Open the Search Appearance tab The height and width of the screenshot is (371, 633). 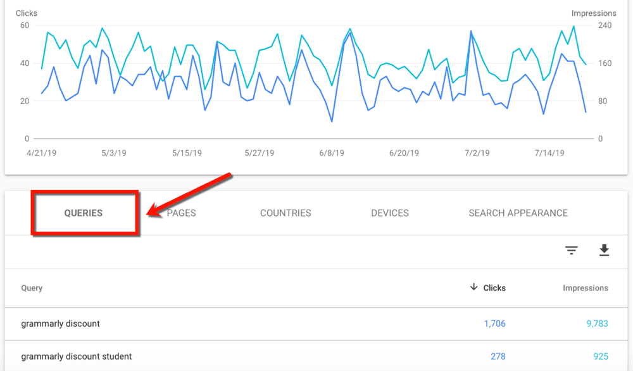coord(518,213)
